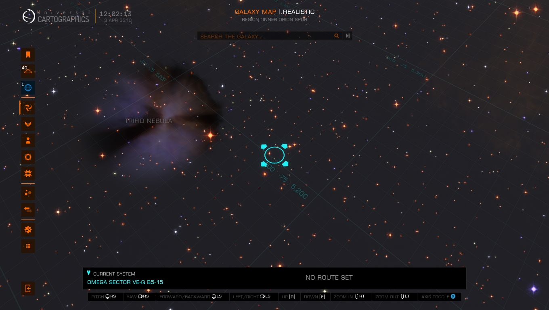Click the Region: Inner Orion Spur text
This screenshot has width=549, height=310.
[274, 19]
